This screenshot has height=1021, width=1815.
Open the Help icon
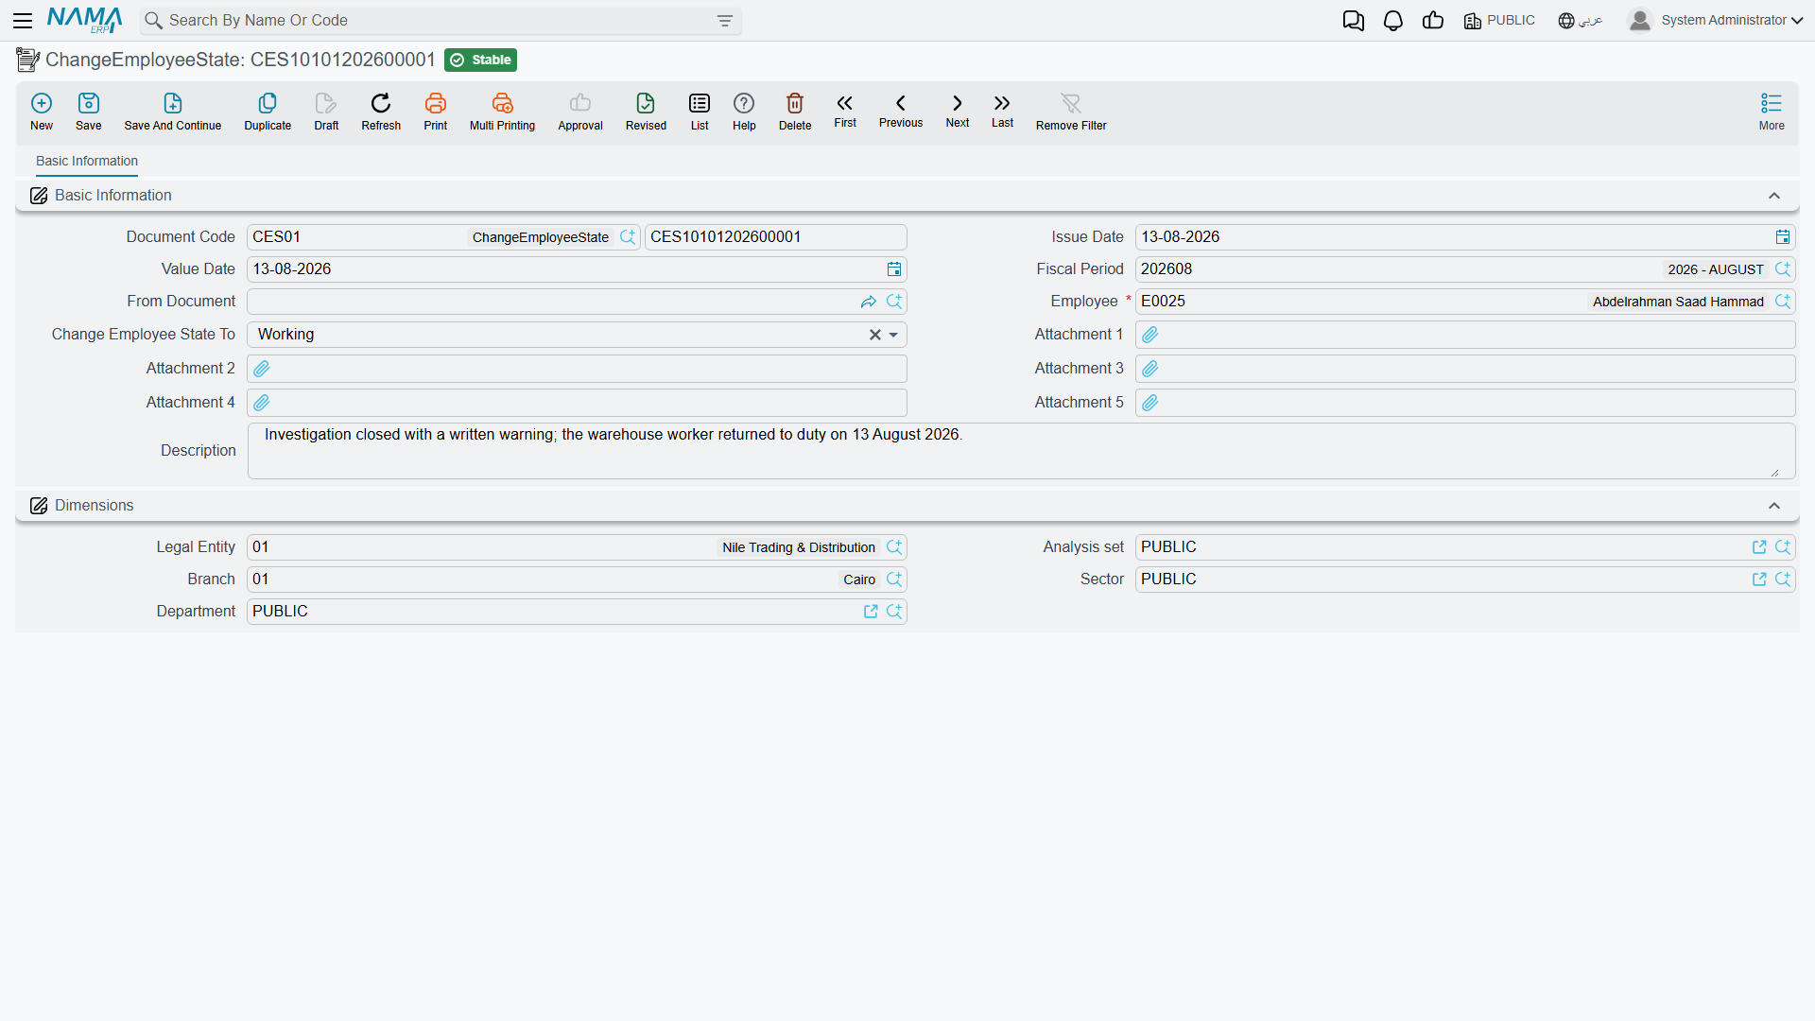pyautogui.click(x=744, y=112)
